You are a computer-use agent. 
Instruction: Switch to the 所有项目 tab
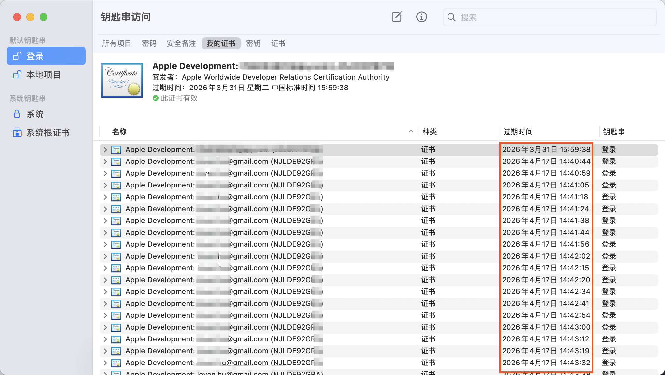117,43
